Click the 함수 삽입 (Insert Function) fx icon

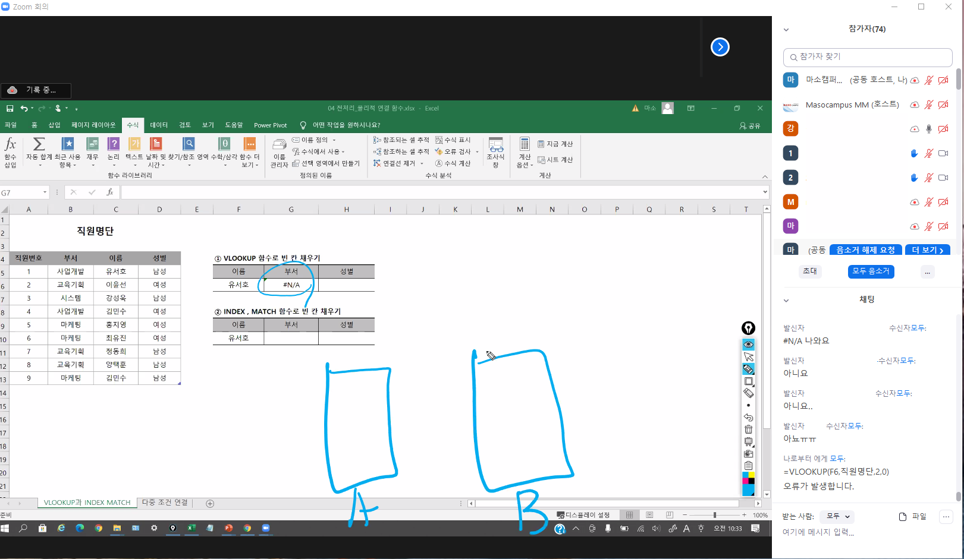(x=10, y=144)
